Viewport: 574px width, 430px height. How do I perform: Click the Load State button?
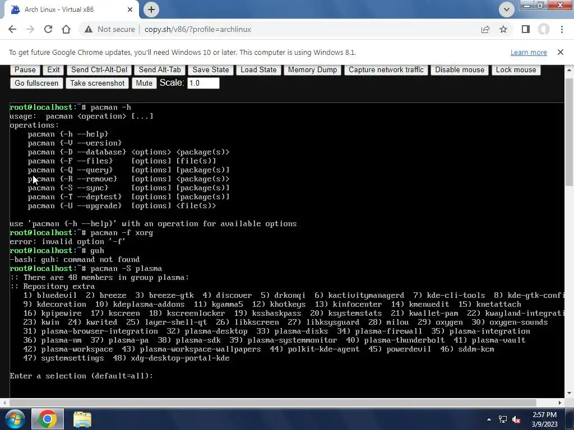[x=258, y=70]
